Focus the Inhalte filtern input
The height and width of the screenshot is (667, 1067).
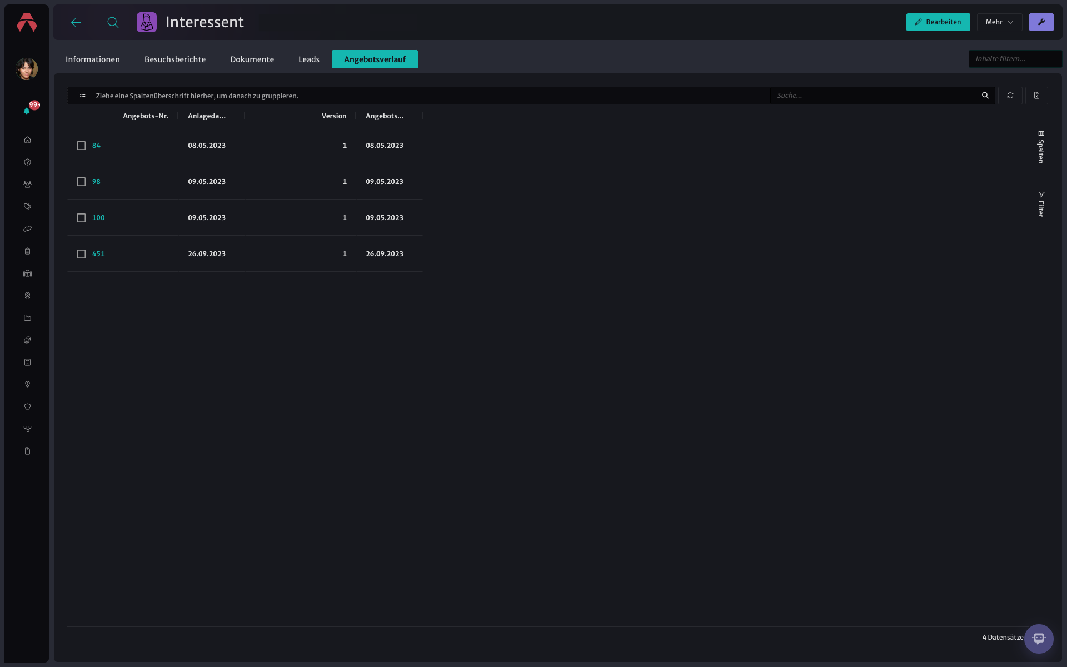pyautogui.click(x=1015, y=59)
